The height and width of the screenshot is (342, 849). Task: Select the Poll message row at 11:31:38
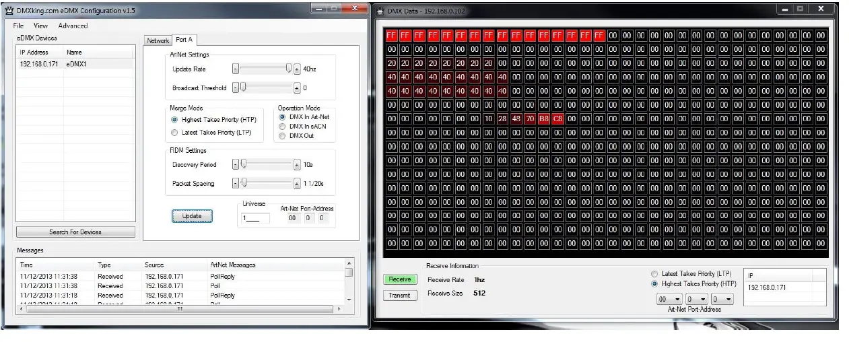pos(180,285)
